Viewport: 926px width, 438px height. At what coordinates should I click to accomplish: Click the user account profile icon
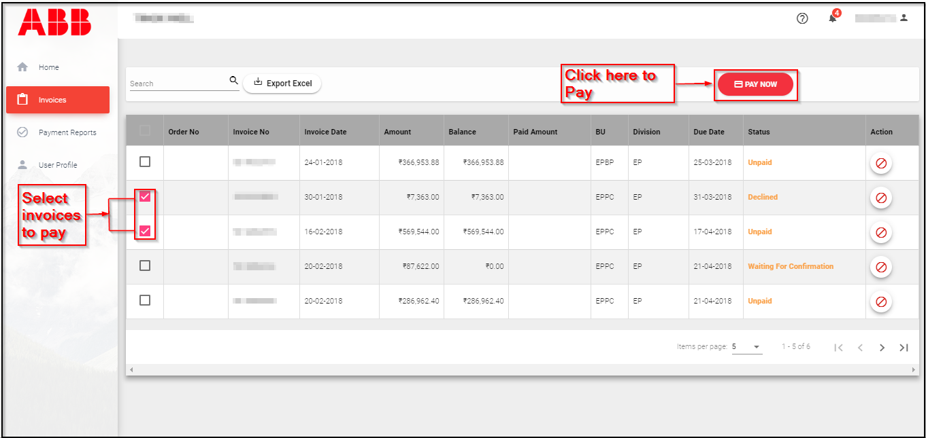(904, 18)
